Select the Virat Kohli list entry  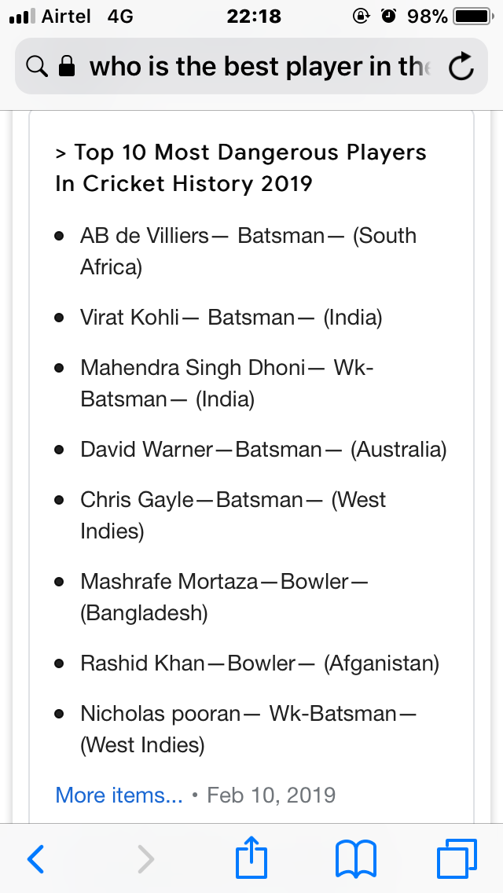tap(231, 318)
